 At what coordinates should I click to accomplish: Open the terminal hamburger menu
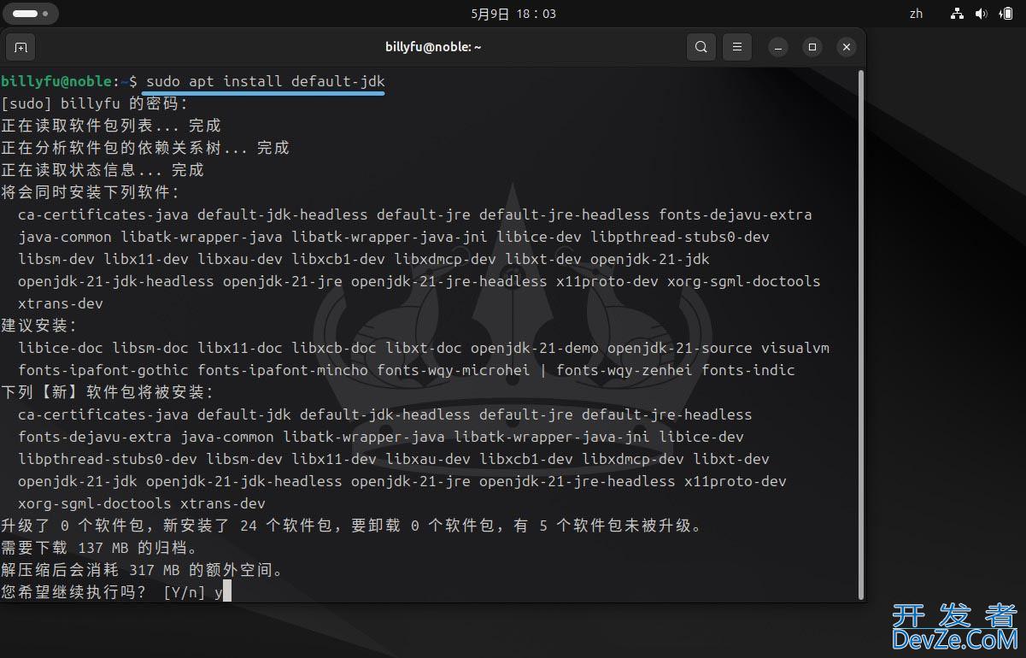[x=736, y=47]
